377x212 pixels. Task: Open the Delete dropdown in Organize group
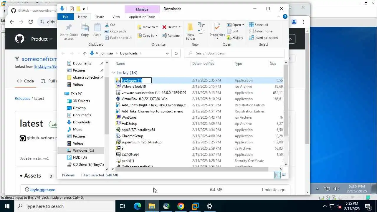[x=171, y=27]
